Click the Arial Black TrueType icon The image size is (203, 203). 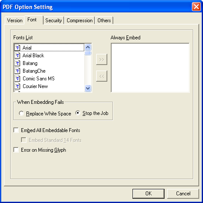[18, 56]
